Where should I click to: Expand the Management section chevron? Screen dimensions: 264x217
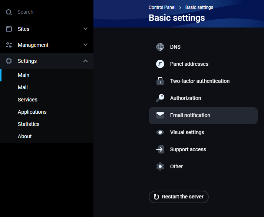coord(85,45)
